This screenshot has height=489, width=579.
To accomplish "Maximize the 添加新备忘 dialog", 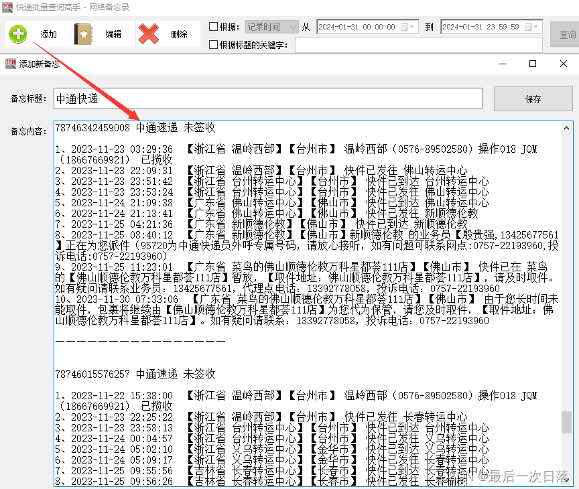I will [533, 64].
